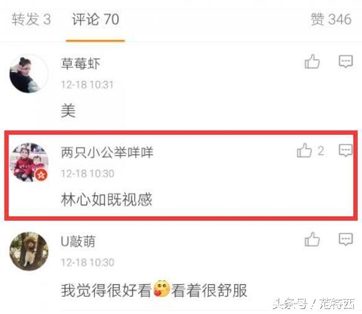Click the username U敲萌
Viewport: 362px width, 314px height.
pos(78,242)
